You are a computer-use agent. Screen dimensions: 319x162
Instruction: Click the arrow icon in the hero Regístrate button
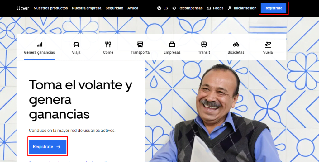[x=58, y=147]
